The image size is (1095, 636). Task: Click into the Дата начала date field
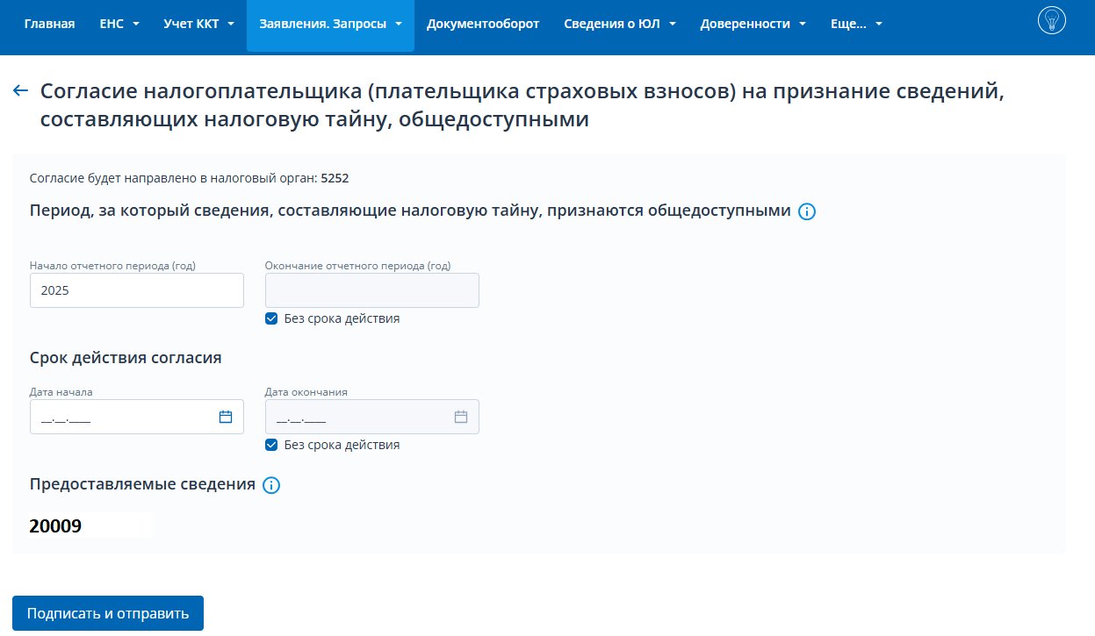click(137, 417)
